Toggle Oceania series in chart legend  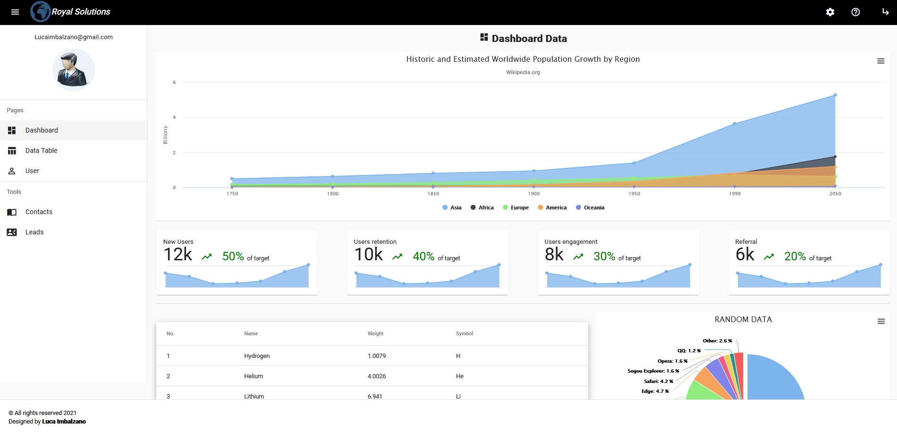click(x=590, y=208)
